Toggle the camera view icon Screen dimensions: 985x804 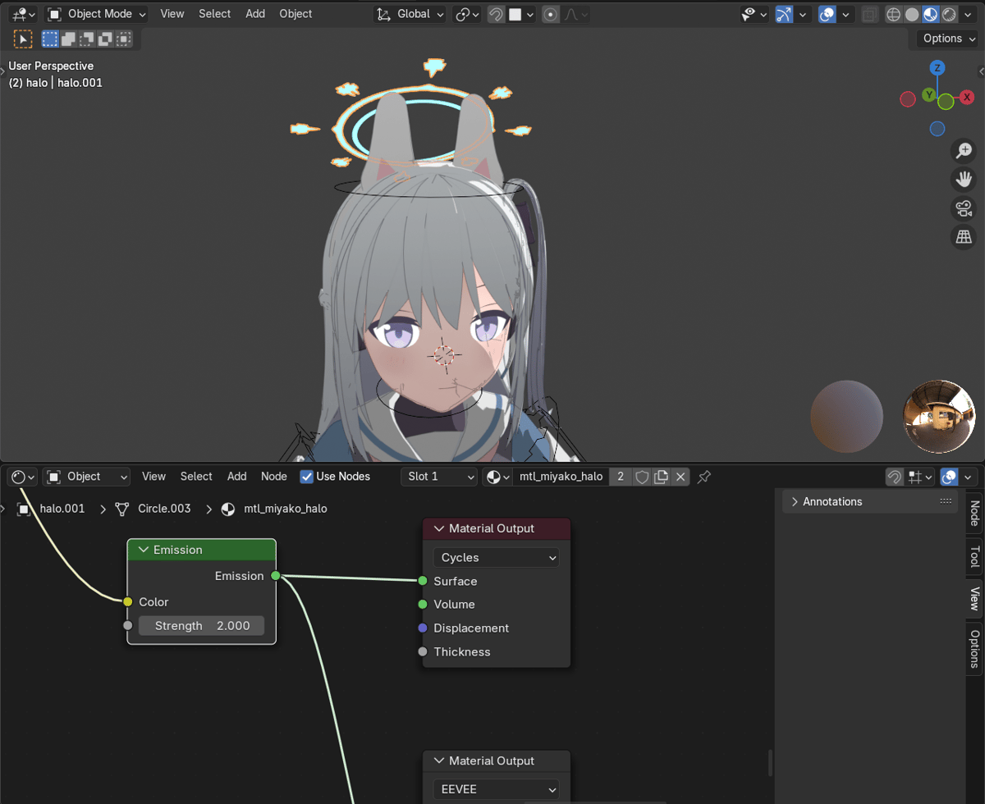(964, 208)
